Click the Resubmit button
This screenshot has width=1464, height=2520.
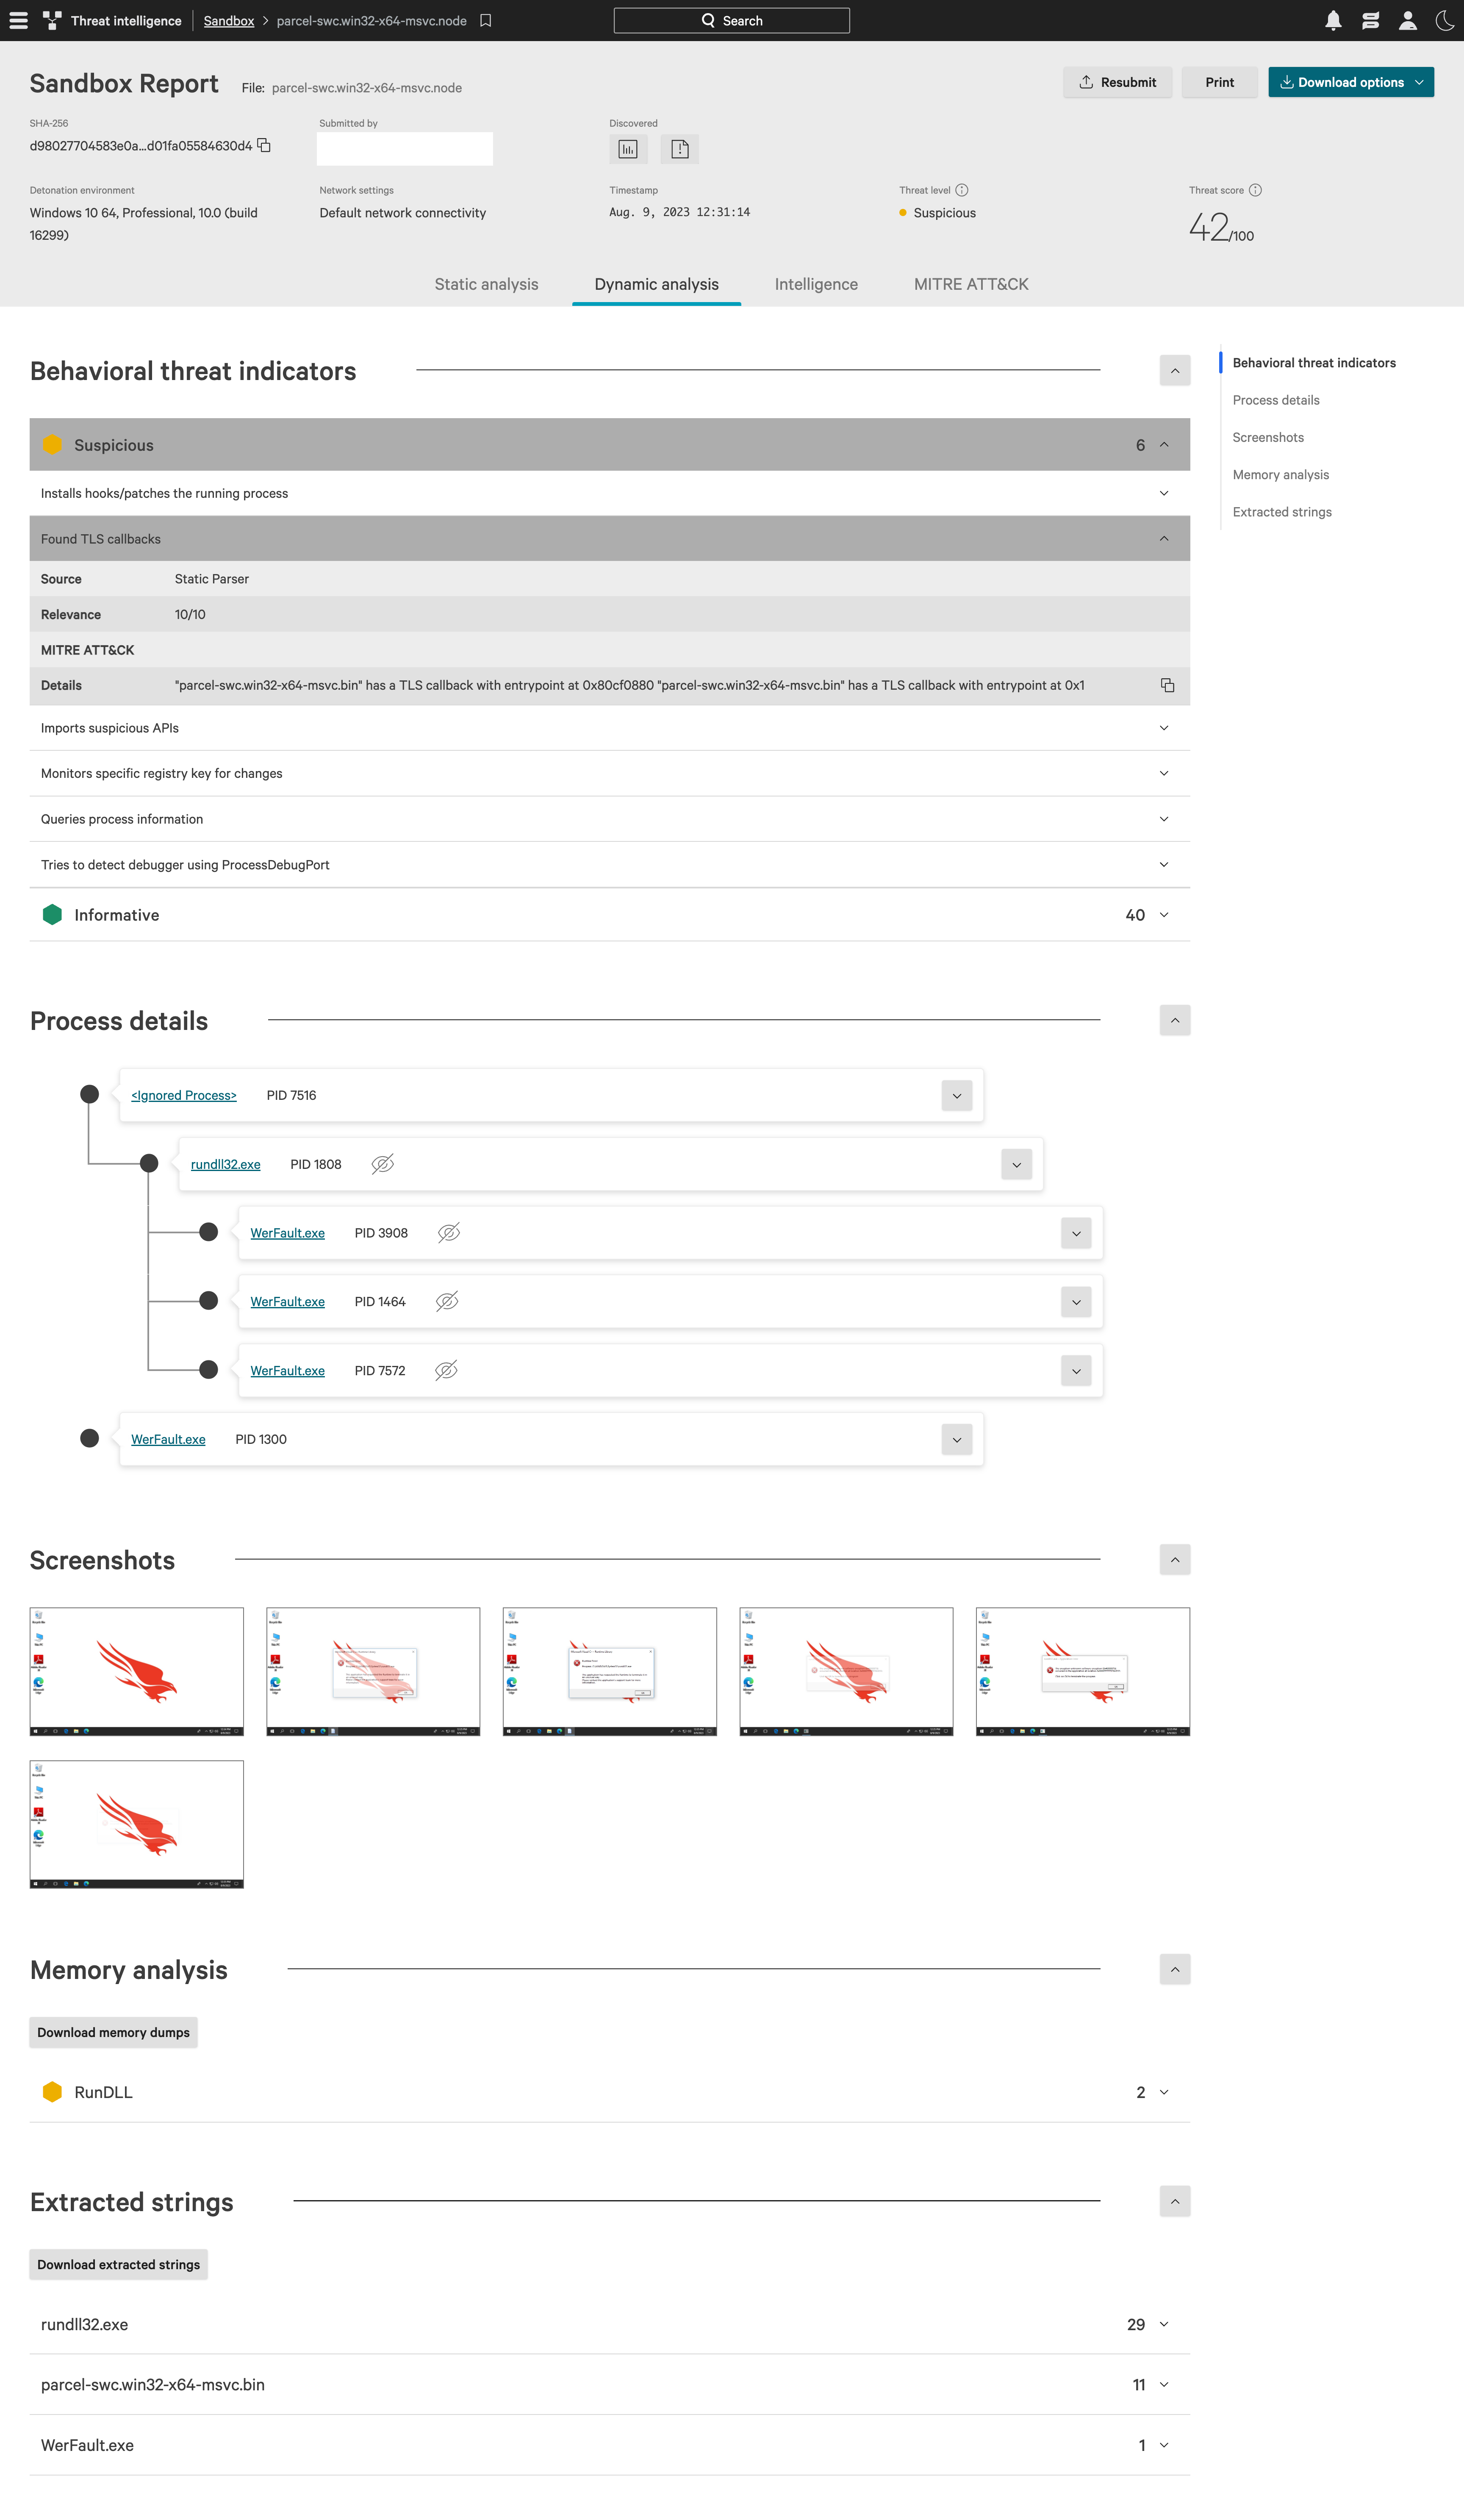click(x=1117, y=82)
